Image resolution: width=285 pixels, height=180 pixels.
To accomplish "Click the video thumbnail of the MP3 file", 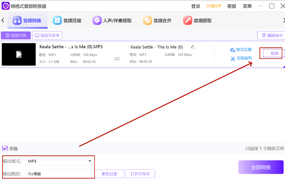I will (18, 54).
